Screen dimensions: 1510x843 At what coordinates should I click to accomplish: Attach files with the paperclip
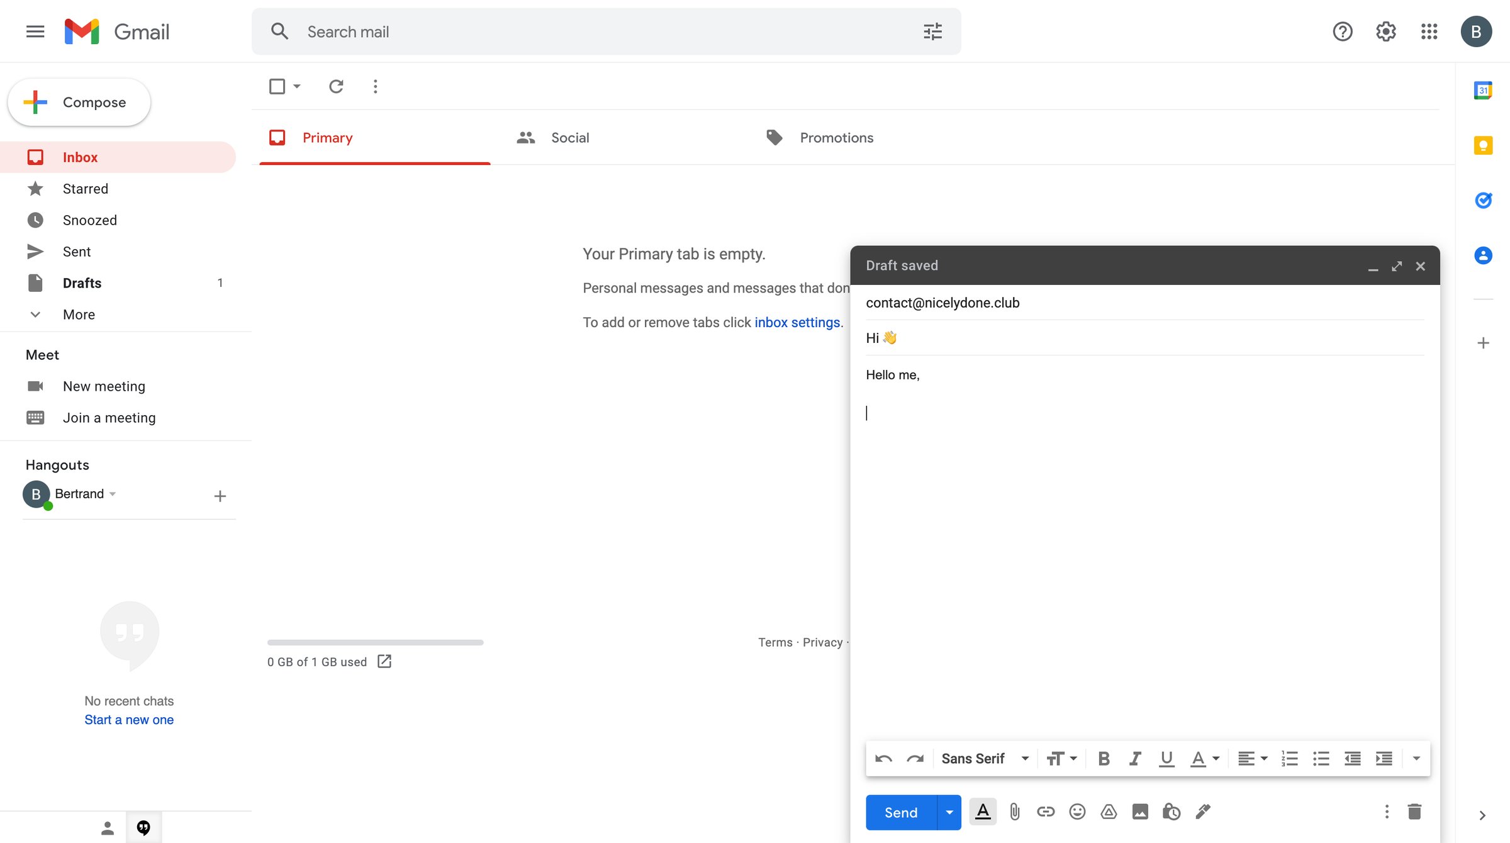1014,812
